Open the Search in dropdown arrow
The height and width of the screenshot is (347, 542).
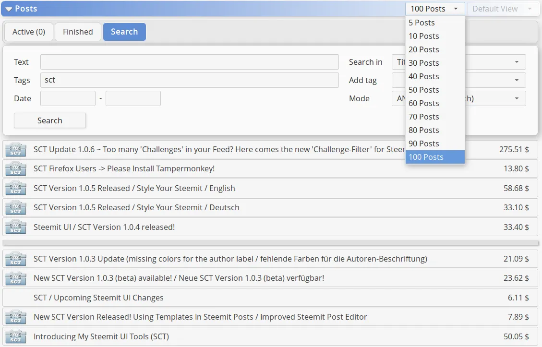coord(517,62)
